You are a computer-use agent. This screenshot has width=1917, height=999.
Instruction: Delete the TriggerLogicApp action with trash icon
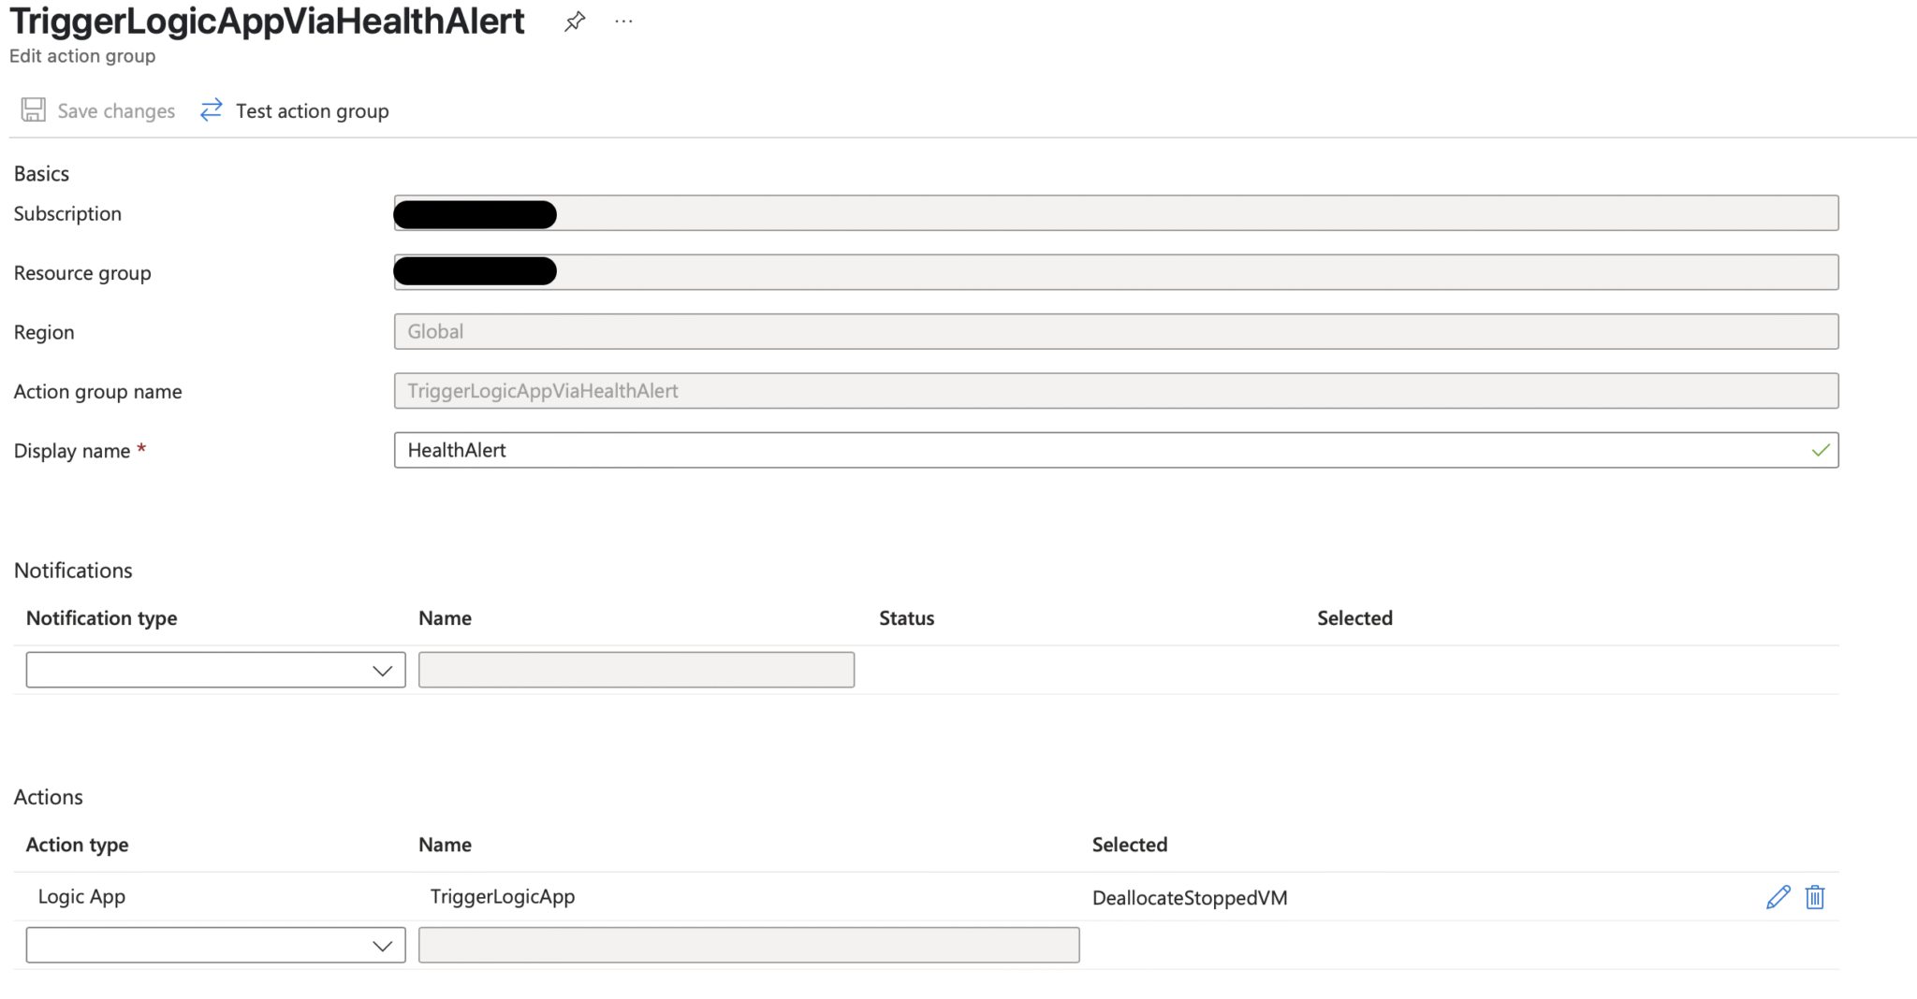coord(1815,897)
